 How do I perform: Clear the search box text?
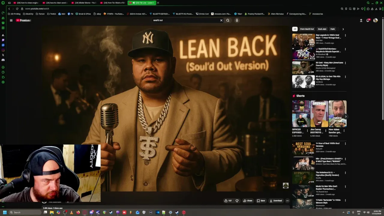(x=221, y=20)
